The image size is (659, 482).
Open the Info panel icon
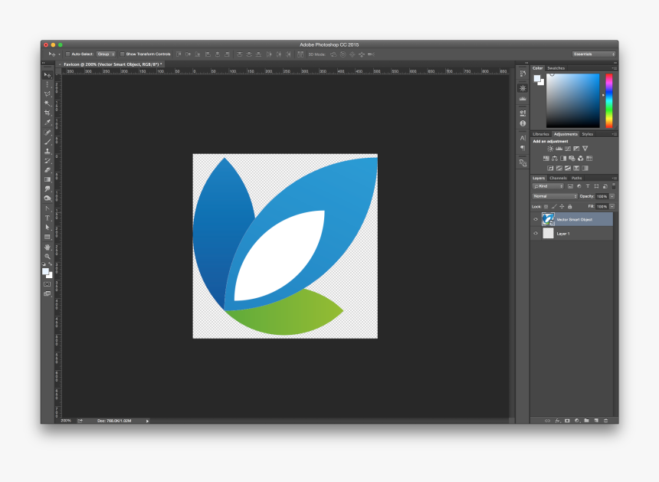pyautogui.click(x=523, y=123)
